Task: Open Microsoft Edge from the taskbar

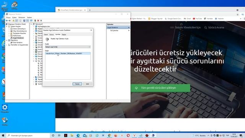Action: click(x=78, y=135)
